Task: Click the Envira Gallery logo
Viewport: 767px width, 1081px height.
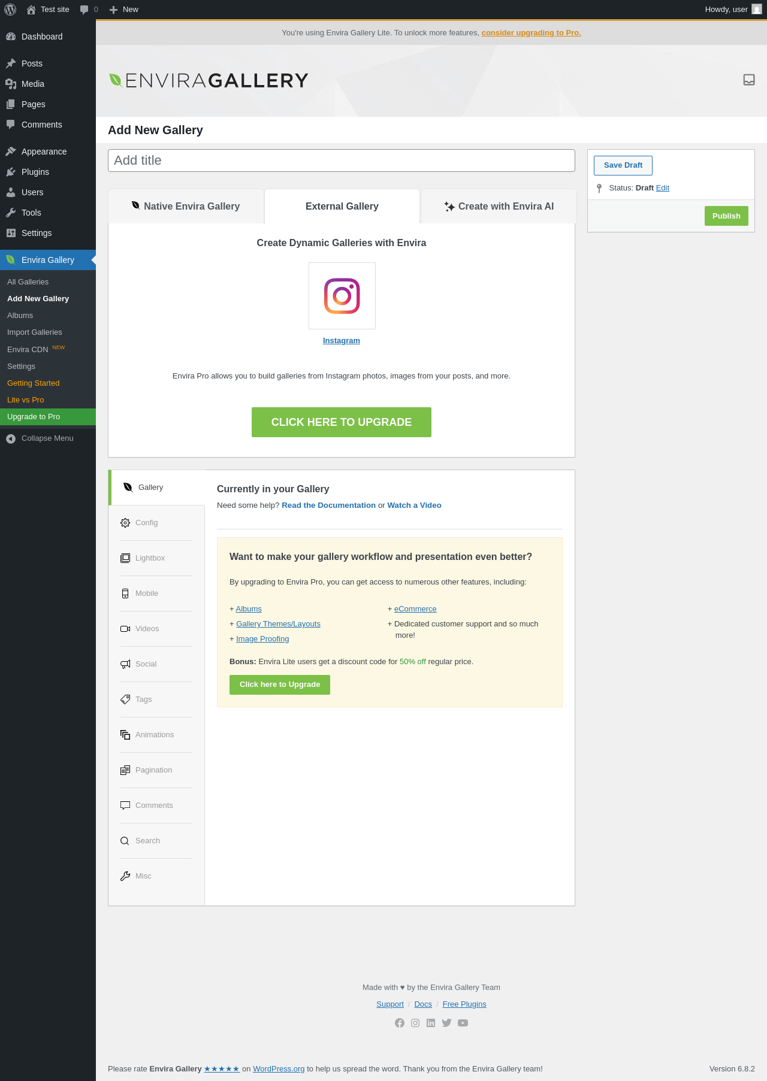Action: (209, 80)
